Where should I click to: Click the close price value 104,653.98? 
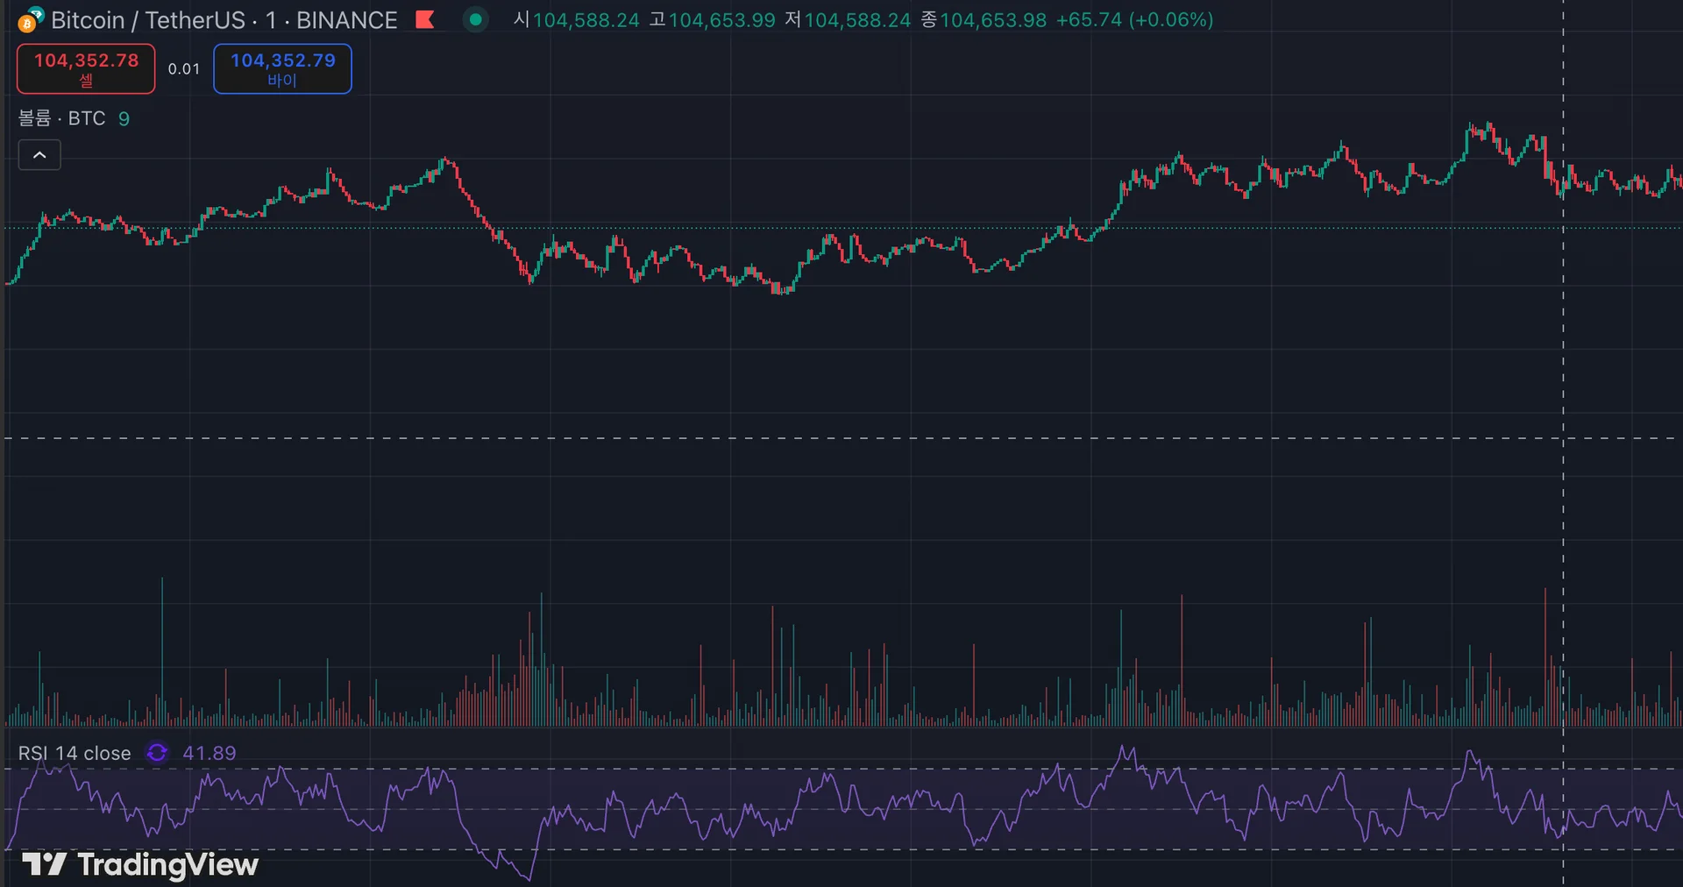(x=993, y=19)
